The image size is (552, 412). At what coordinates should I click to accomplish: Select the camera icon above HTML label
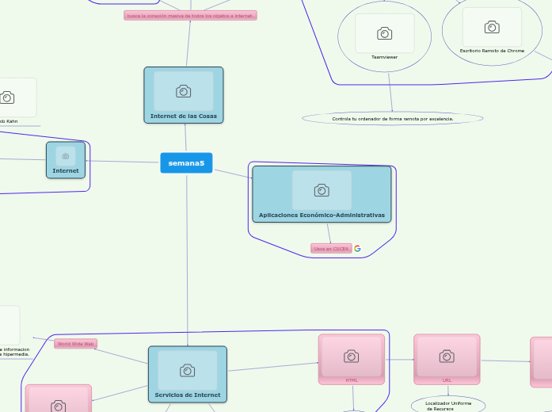click(351, 357)
